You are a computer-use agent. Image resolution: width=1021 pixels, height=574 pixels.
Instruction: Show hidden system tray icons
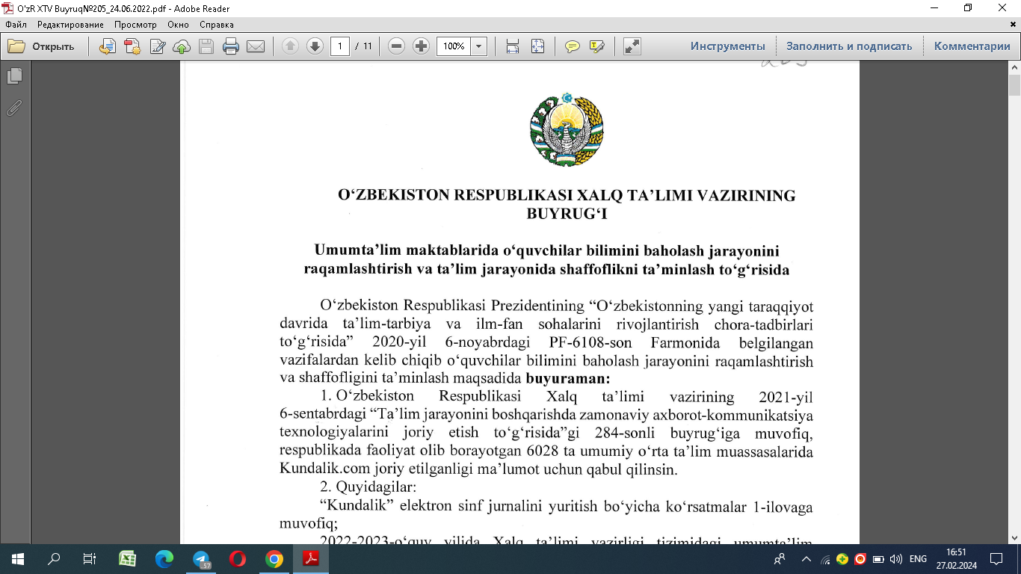click(x=806, y=559)
